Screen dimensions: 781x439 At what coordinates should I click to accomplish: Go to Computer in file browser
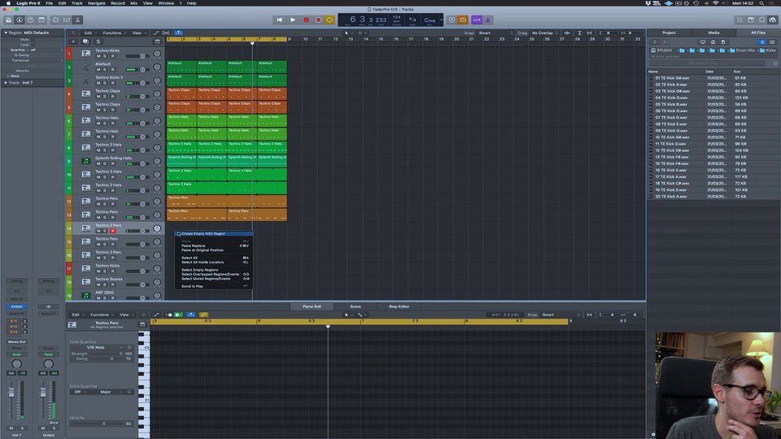(x=703, y=42)
